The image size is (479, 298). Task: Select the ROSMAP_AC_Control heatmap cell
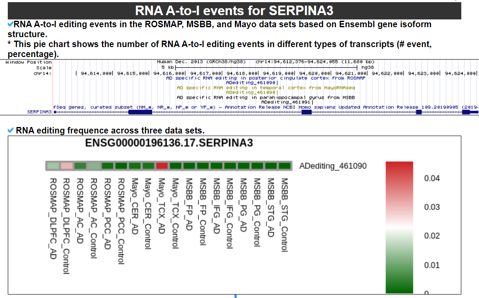pos(94,166)
